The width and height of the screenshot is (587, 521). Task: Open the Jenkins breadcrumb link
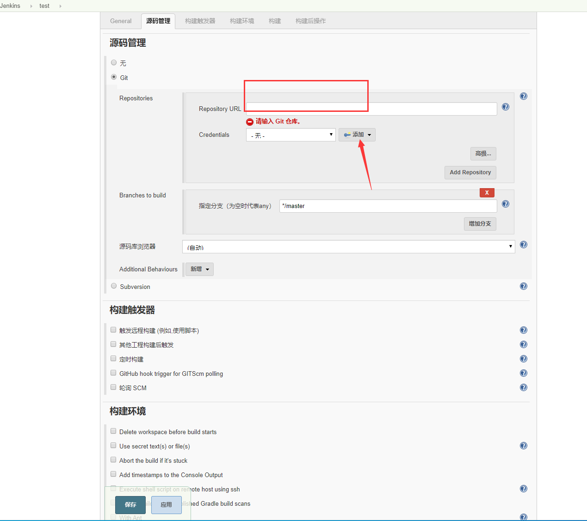(x=10, y=6)
